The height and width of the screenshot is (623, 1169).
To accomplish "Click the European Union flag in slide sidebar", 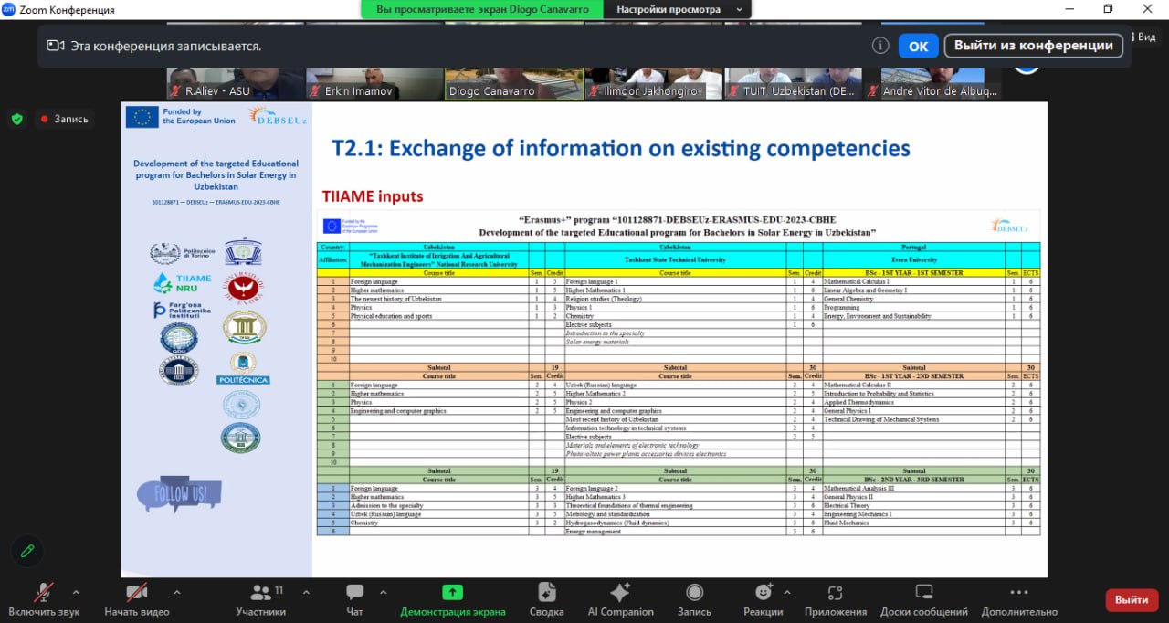I will coord(142,116).
